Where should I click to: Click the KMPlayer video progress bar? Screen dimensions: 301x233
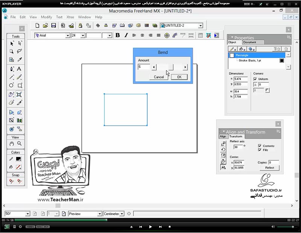150,220
